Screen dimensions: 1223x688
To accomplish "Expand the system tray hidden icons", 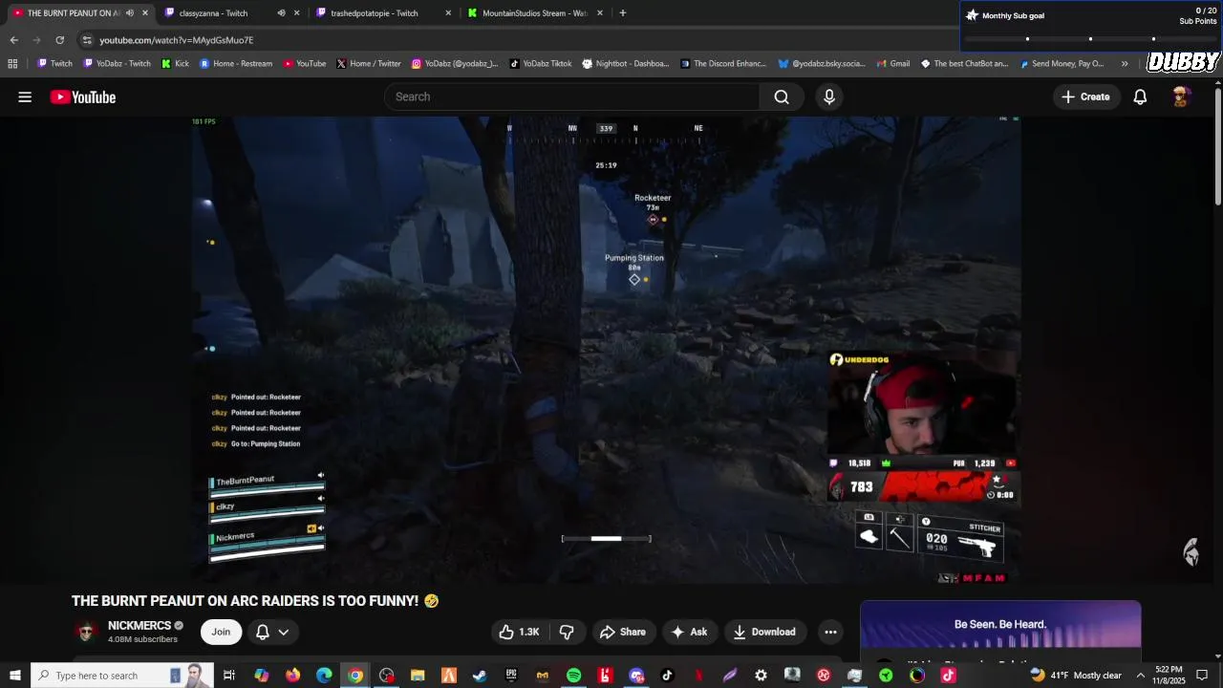I will (1140, 676).
